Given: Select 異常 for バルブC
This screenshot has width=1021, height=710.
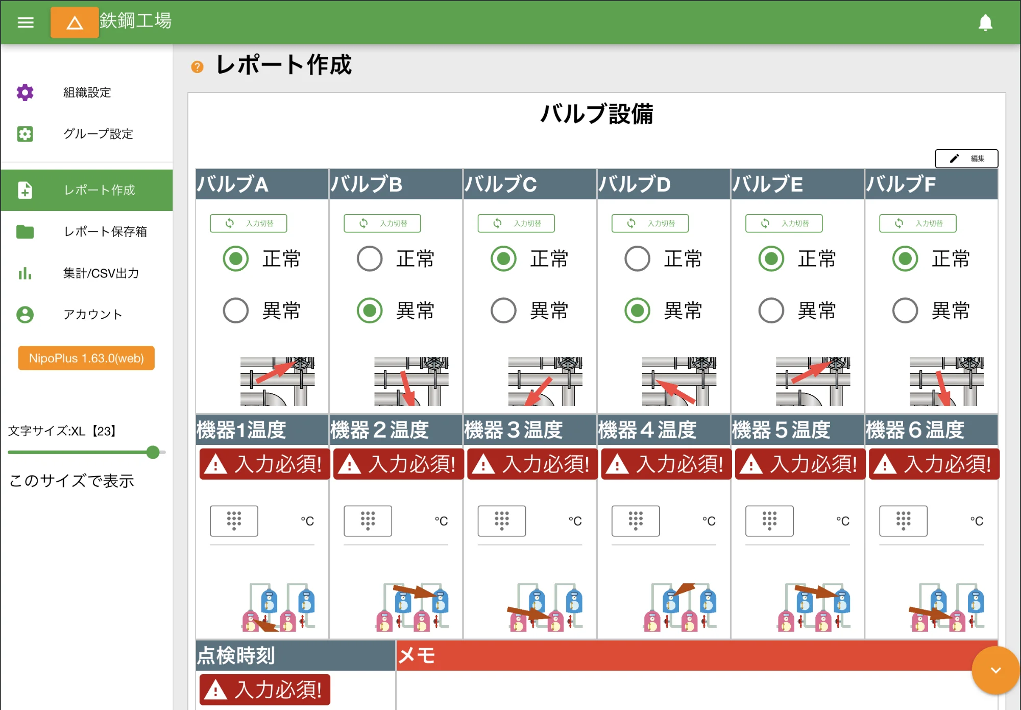Looking at the screenshot, I should coord(503,310).
